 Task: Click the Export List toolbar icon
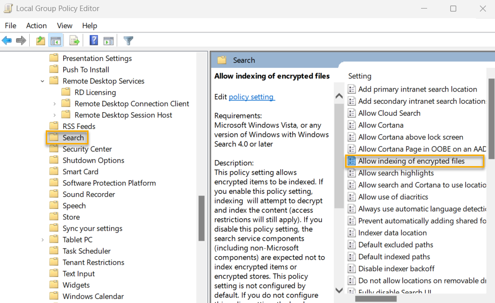coord(74,41)
